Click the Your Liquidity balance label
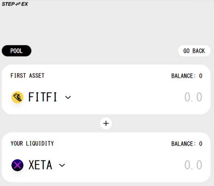The image size is (214, 186). (x=187, y=144)
